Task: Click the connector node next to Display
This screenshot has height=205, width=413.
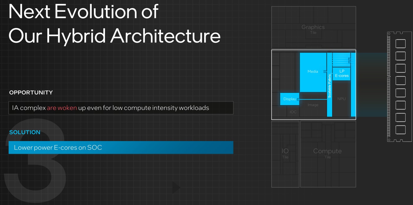Action: click(298, 99)
